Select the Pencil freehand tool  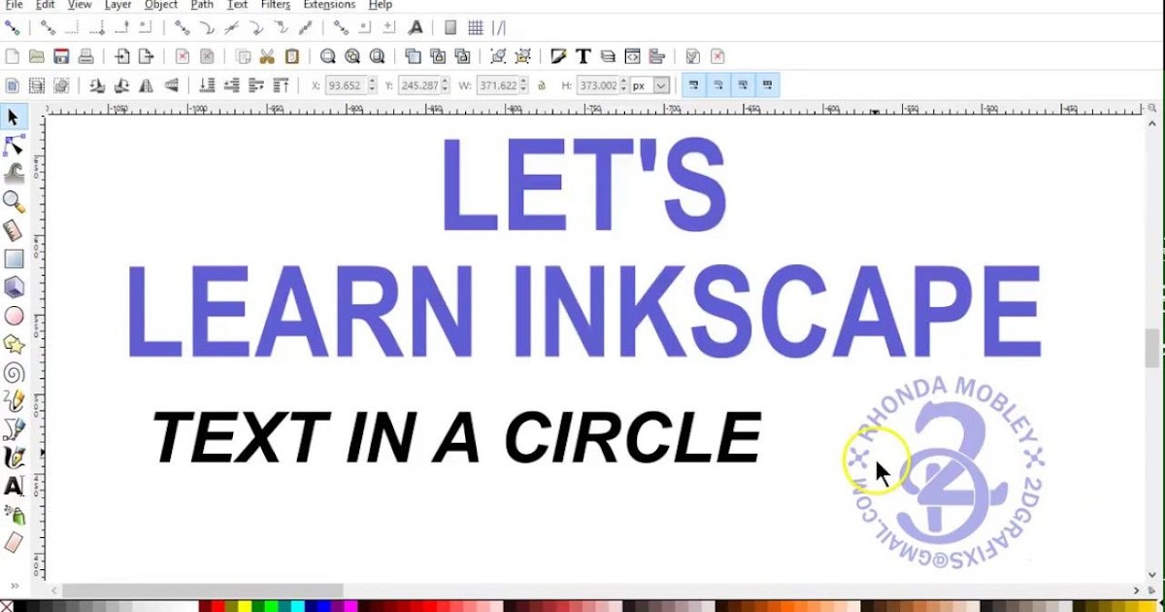(x=14, y=400)
